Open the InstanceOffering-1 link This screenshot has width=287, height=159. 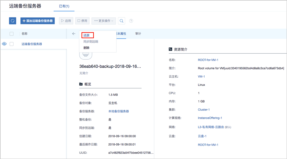[210, 118]
